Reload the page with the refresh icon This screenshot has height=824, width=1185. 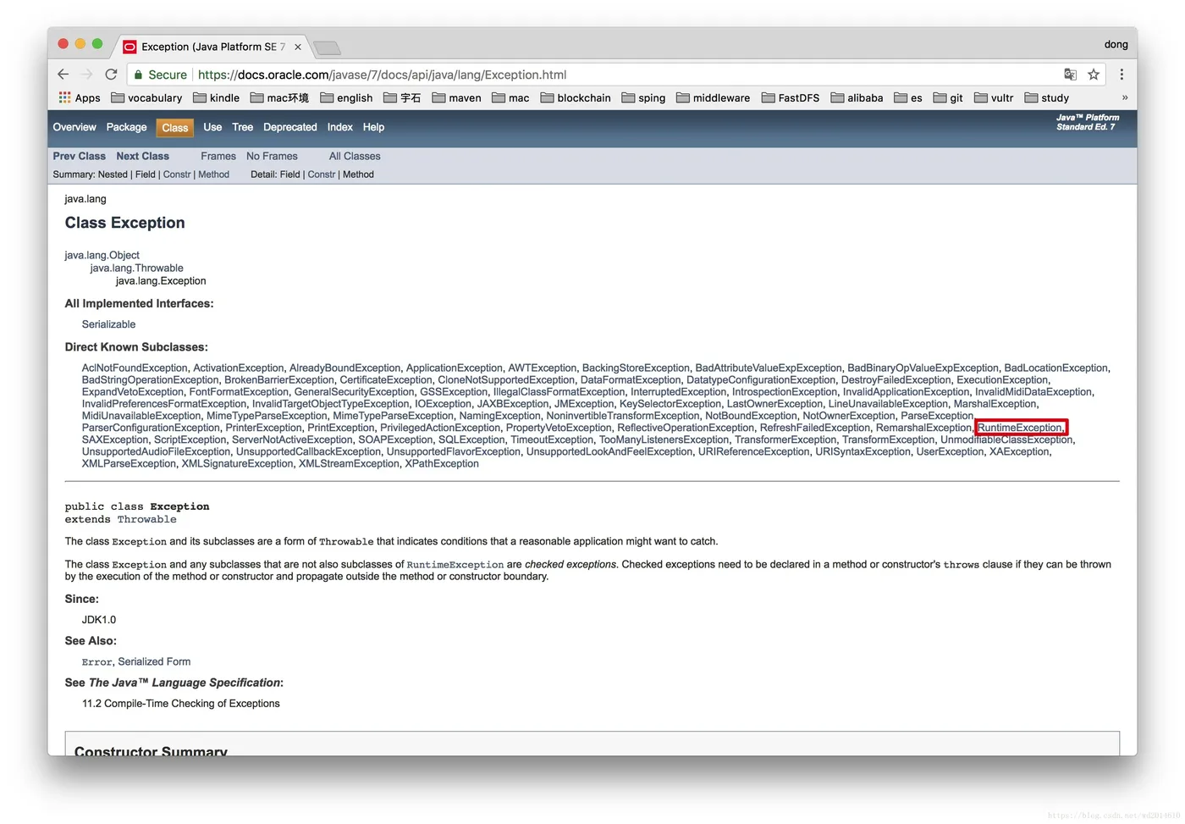coord(111,75)
